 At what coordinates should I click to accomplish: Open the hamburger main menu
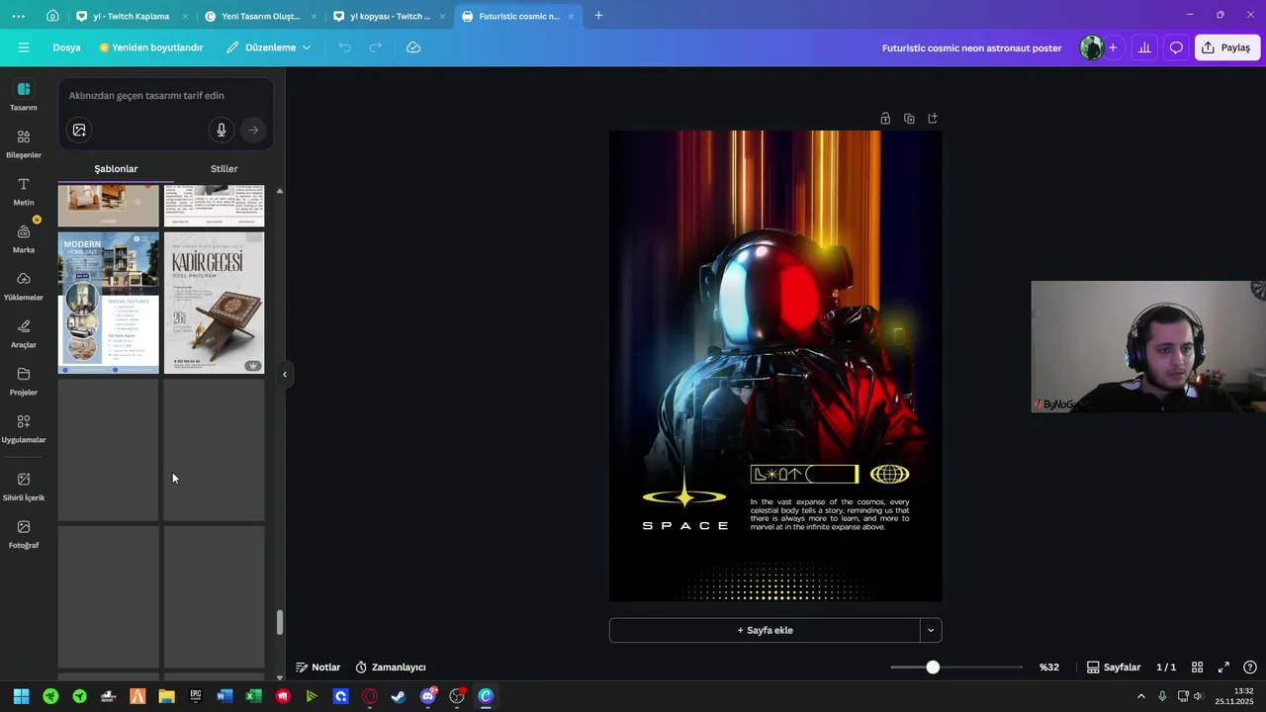[24, 47]
